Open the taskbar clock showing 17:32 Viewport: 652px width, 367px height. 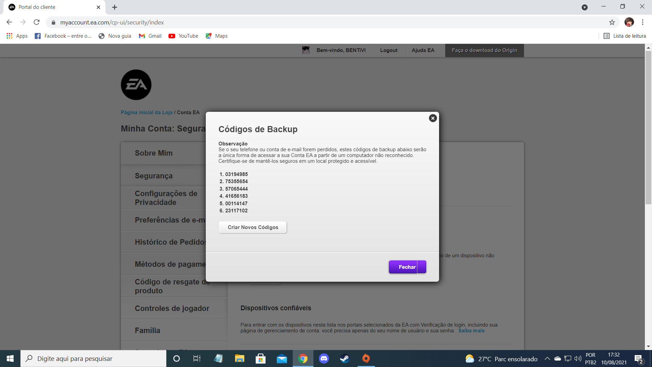[614, 359]
